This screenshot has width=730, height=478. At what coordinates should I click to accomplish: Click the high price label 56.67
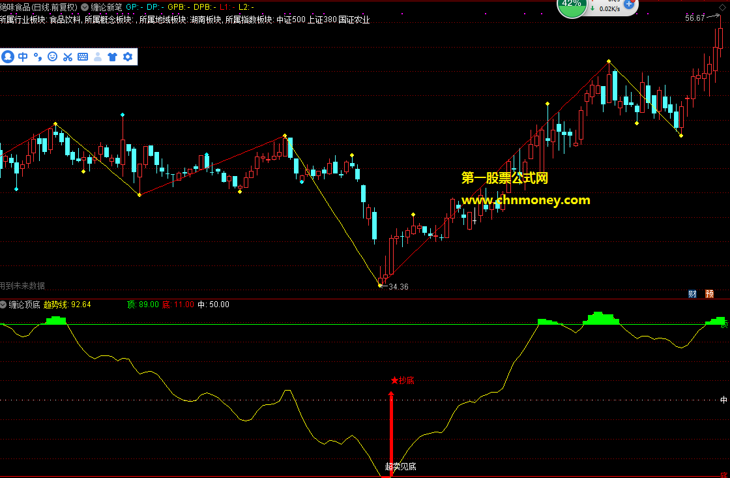pos(695,18)
